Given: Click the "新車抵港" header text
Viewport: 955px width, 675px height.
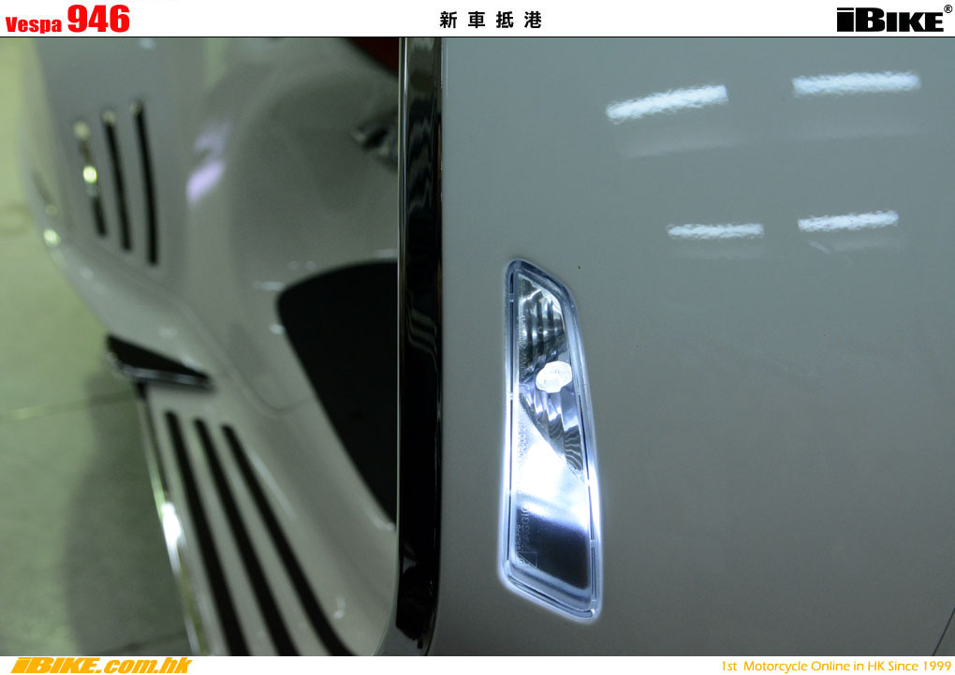Looking at the screenshot, I should tap(491, 20).
